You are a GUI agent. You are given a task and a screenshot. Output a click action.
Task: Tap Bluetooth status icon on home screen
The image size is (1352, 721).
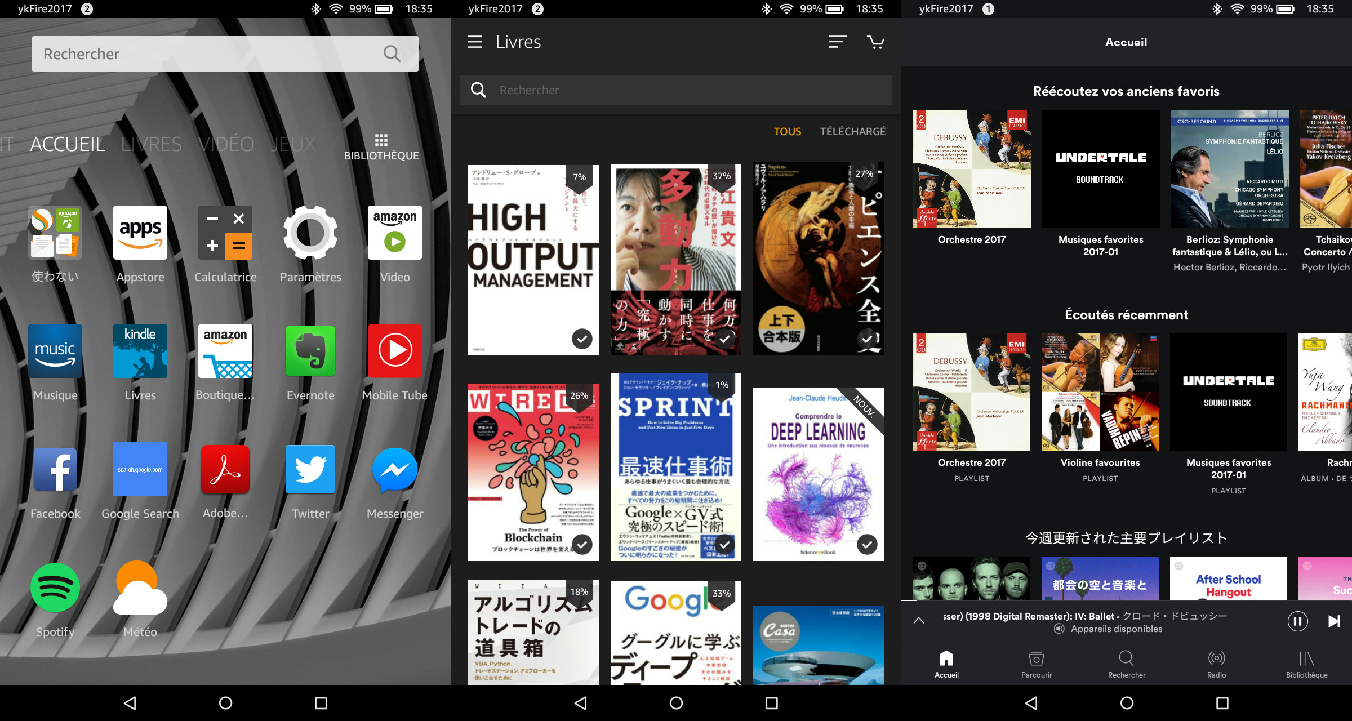(316, 9)
